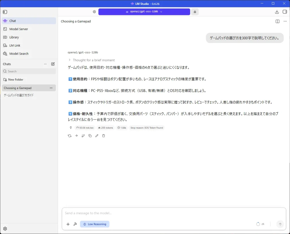Open app settings gear at sidebar bottom
Screen dimensions: 290x234
coord(5,229)
